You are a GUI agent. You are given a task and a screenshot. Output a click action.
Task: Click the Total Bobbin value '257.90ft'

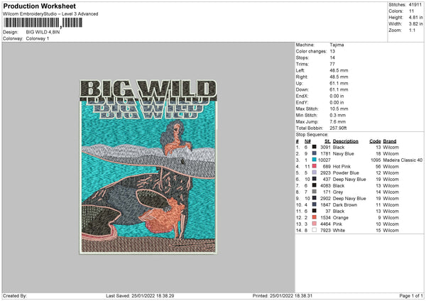338,128
